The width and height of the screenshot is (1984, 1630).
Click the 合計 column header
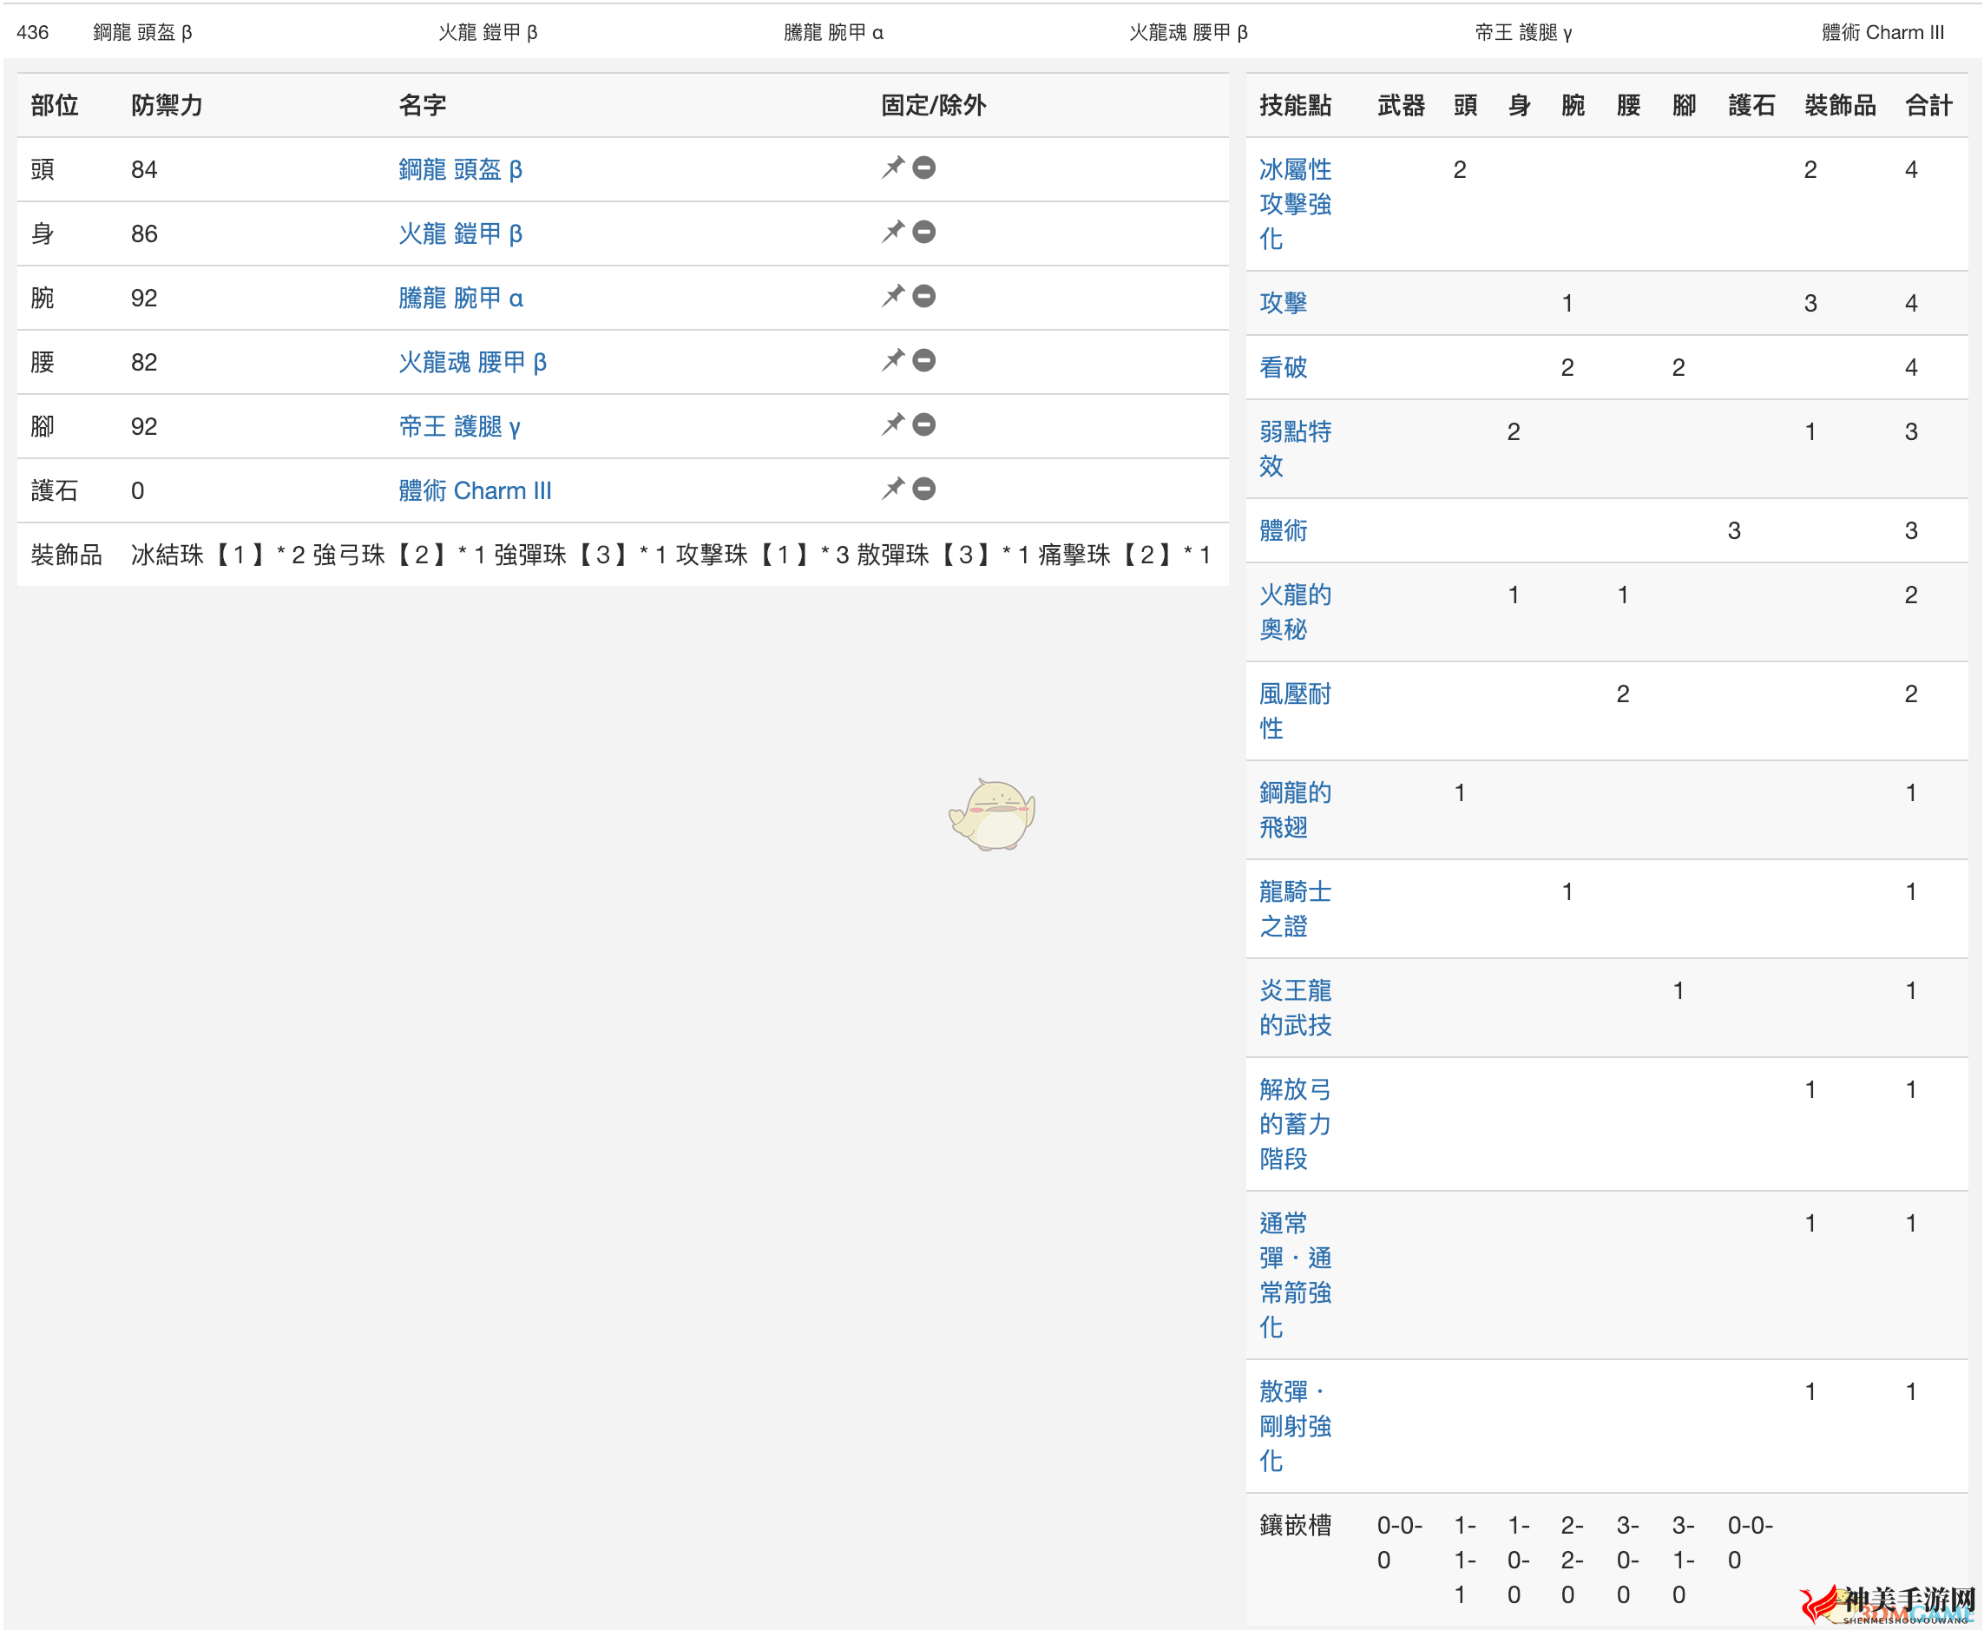pyautogui.click(x=1928, y=105)
